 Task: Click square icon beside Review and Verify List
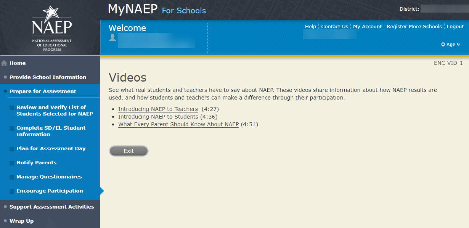(12, 108)
